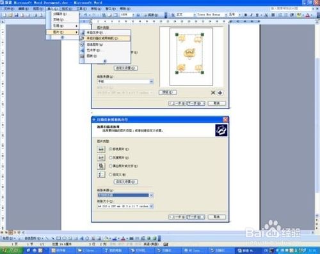Open the 引用 submenu in Insert menu
Viewport: 320px width, 254px height.
(63, 26)
